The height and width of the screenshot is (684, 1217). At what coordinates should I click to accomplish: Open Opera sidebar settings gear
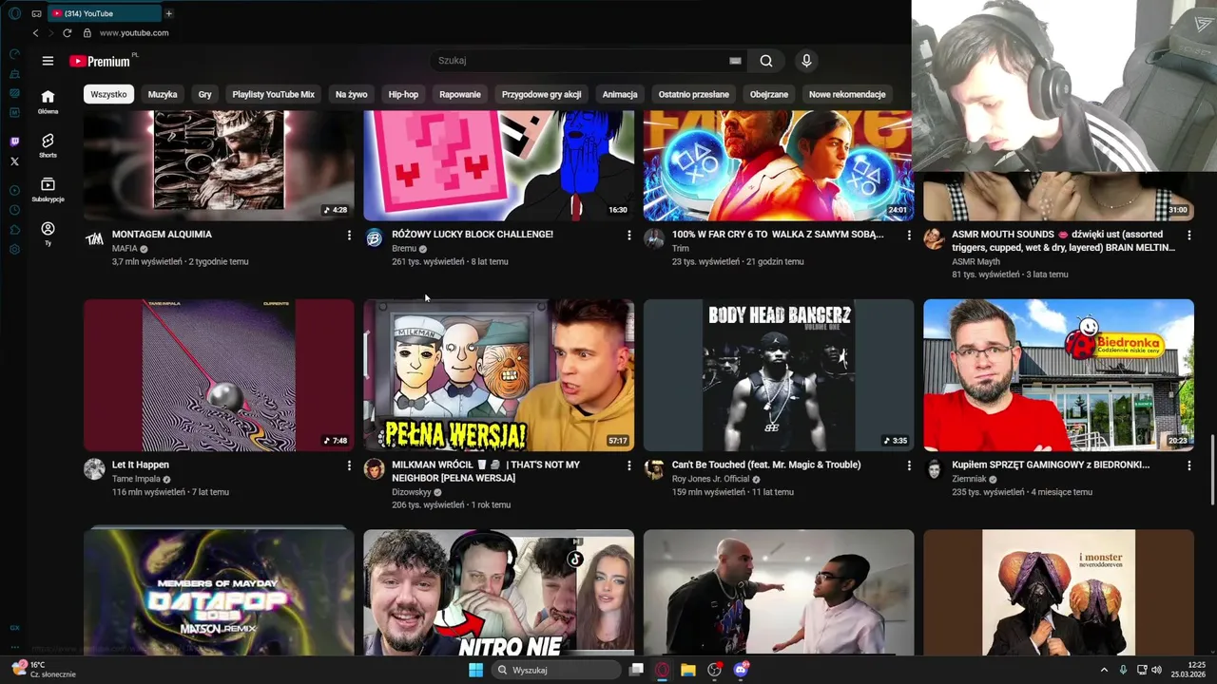pyautogui.click(x=14, y=250)
